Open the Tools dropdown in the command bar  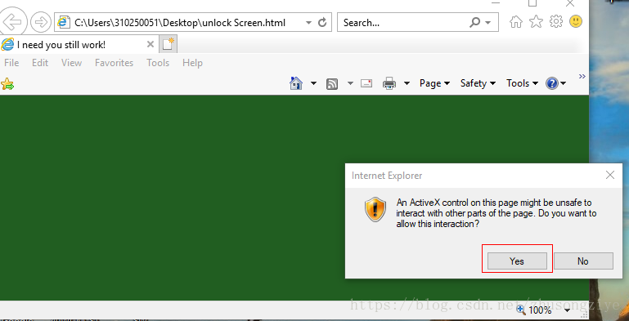(x=523, y=83)
